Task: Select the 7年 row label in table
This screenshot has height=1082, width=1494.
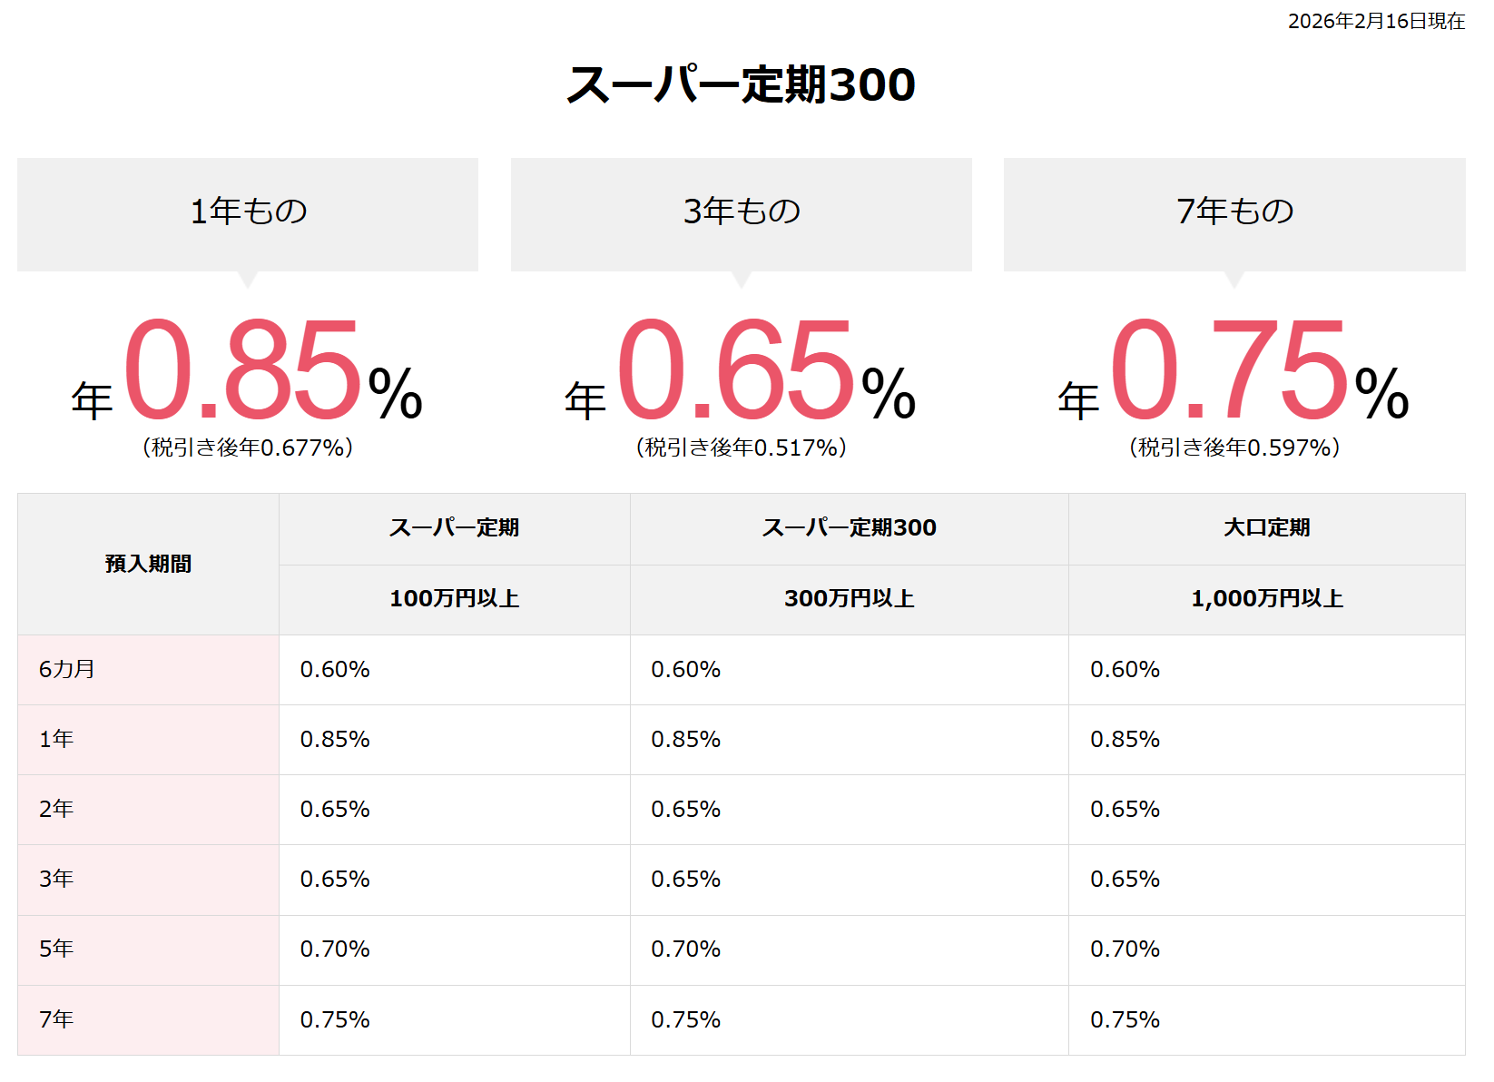Action: [56, 1020]
